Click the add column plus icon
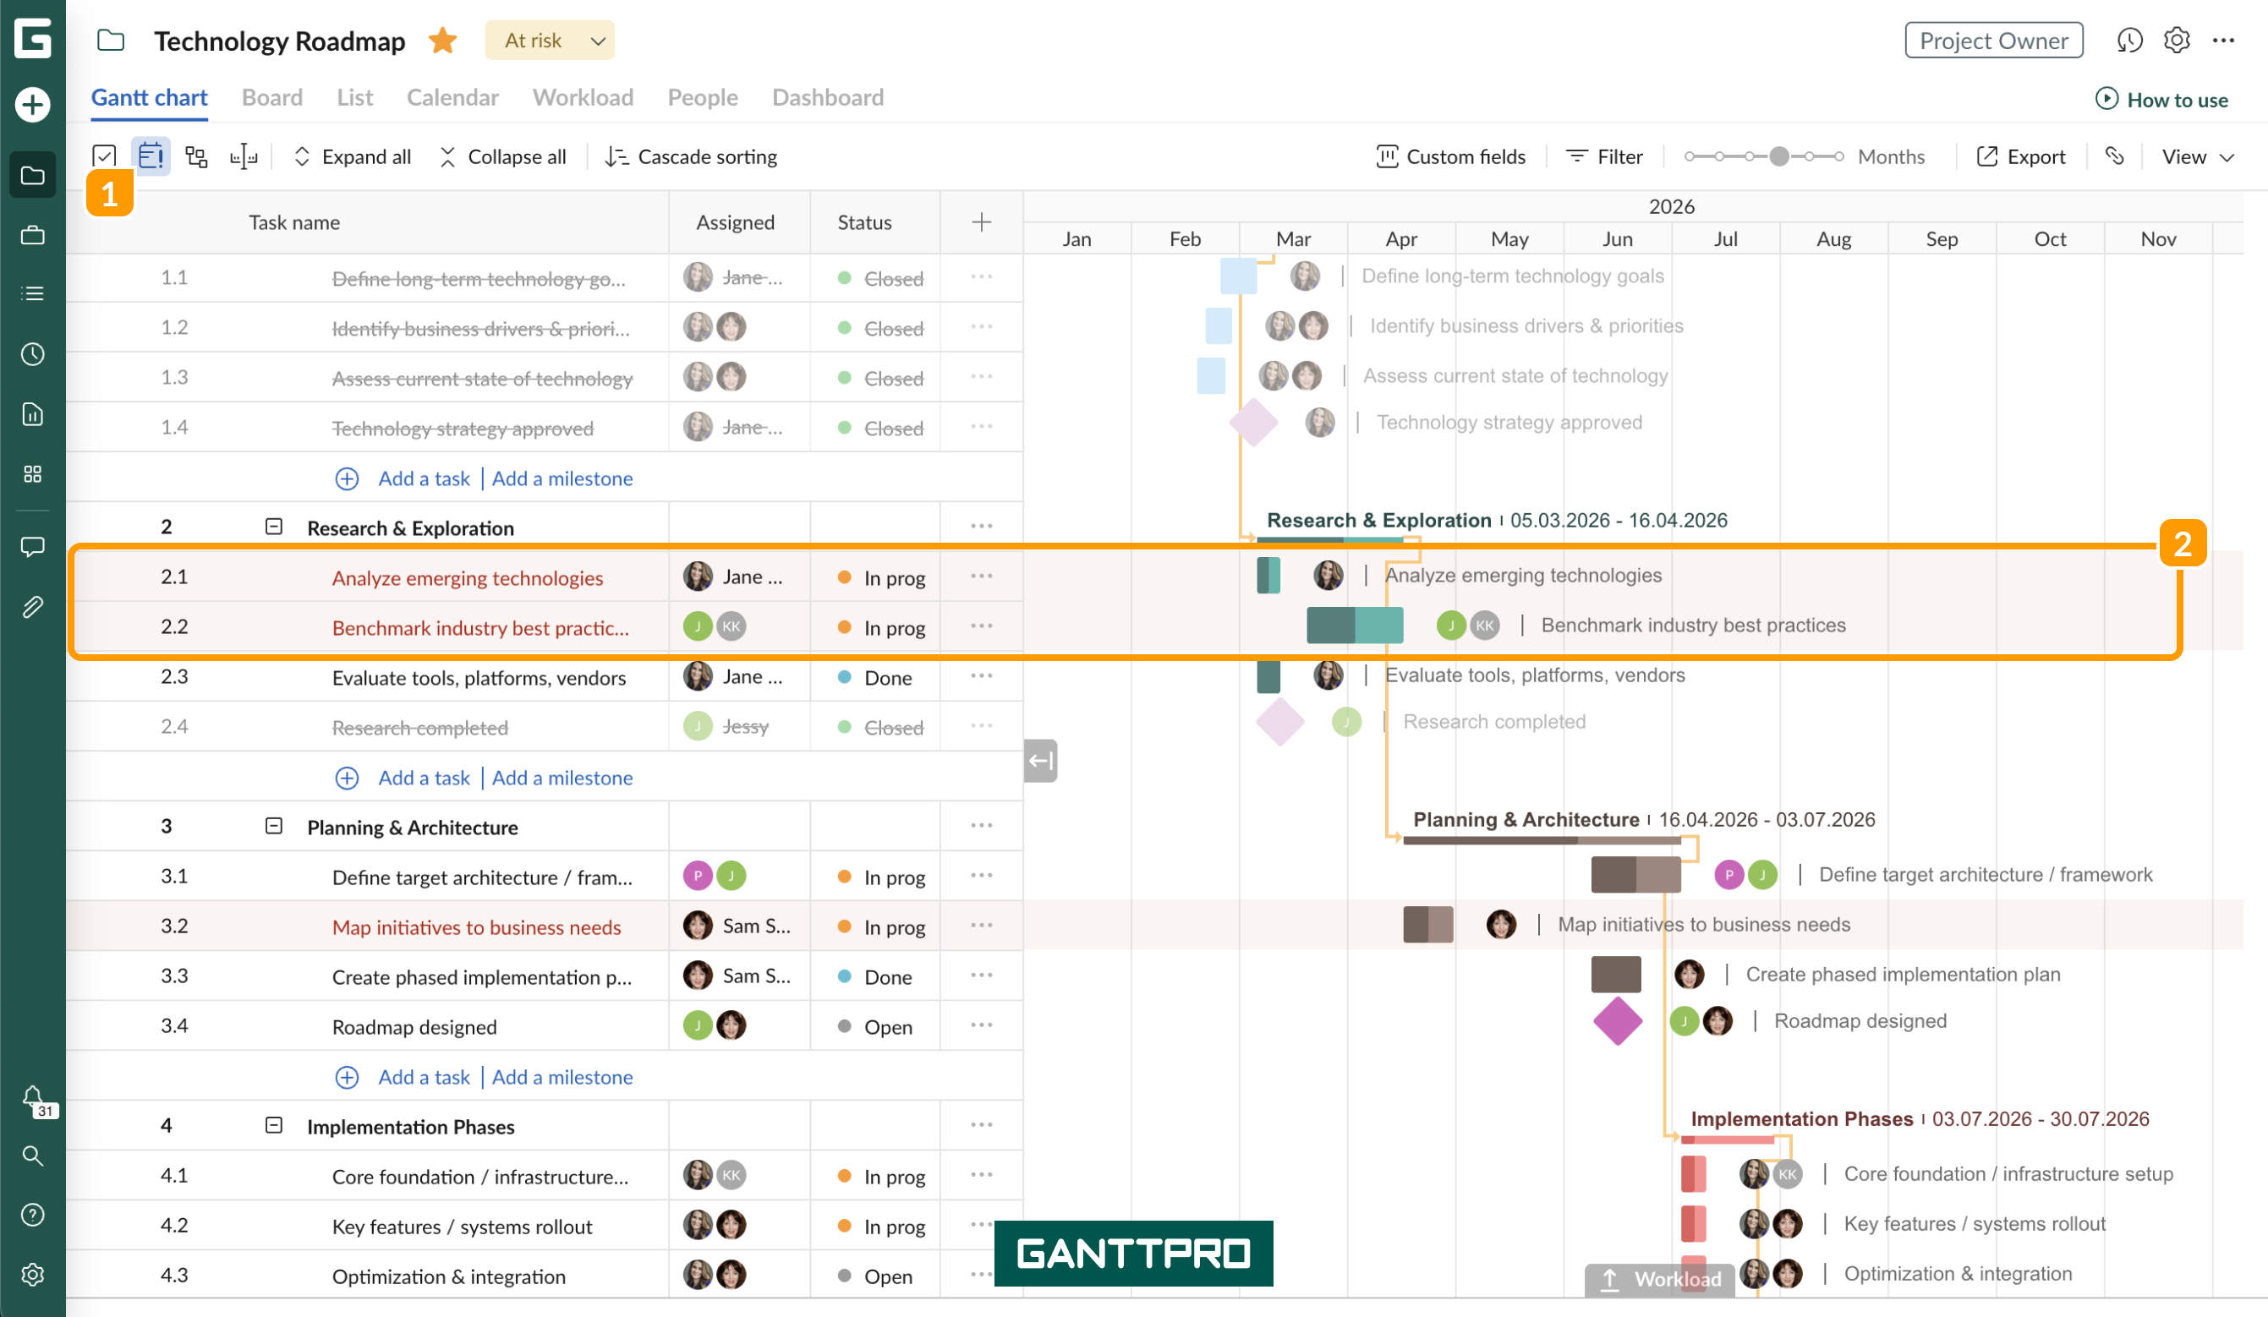This screenshot has width=2268, height=1317. point(981,222)
